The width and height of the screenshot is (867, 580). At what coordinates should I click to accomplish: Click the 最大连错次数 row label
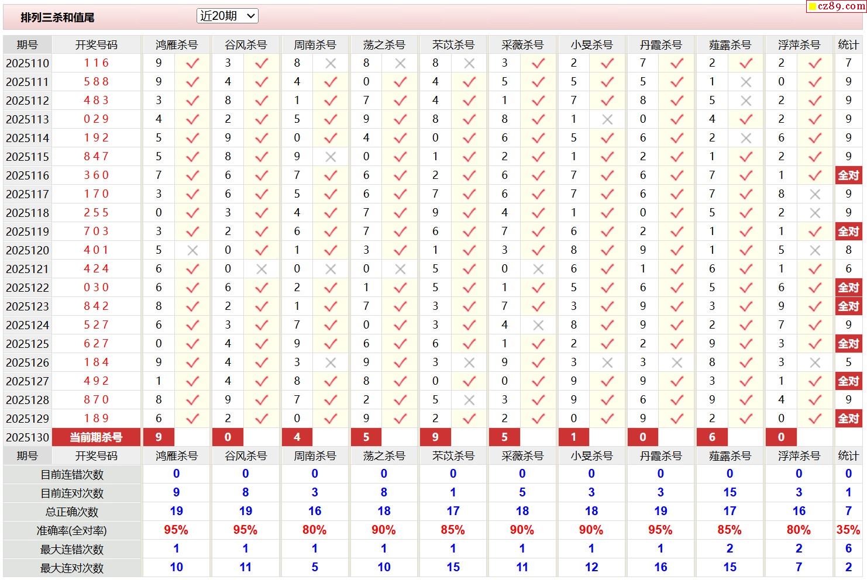click(72, 550)
